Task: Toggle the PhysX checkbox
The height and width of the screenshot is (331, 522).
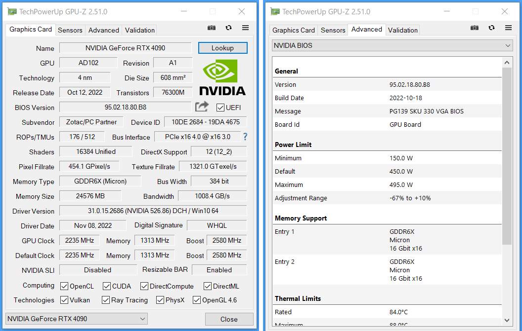Action: point(160,300)
